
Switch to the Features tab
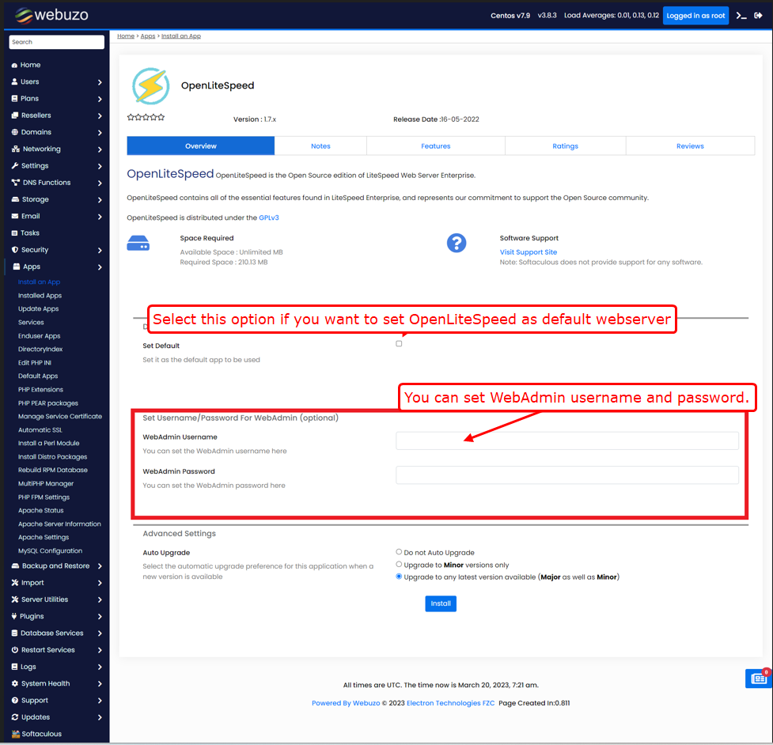435,146
